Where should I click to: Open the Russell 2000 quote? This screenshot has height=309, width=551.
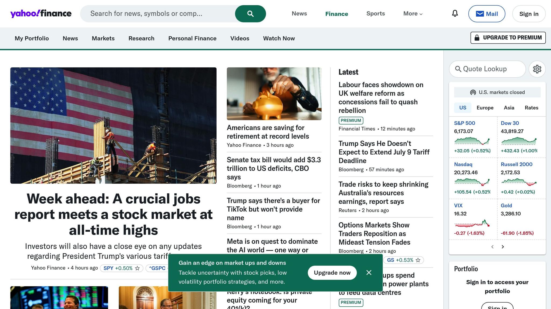(516, 164)
